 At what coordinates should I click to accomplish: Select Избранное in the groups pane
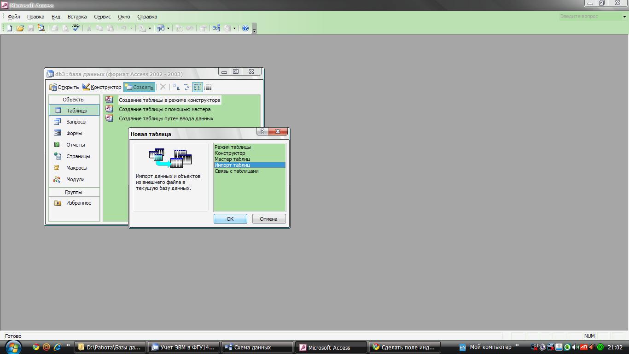pyautogui.click(x=74, y=203)
